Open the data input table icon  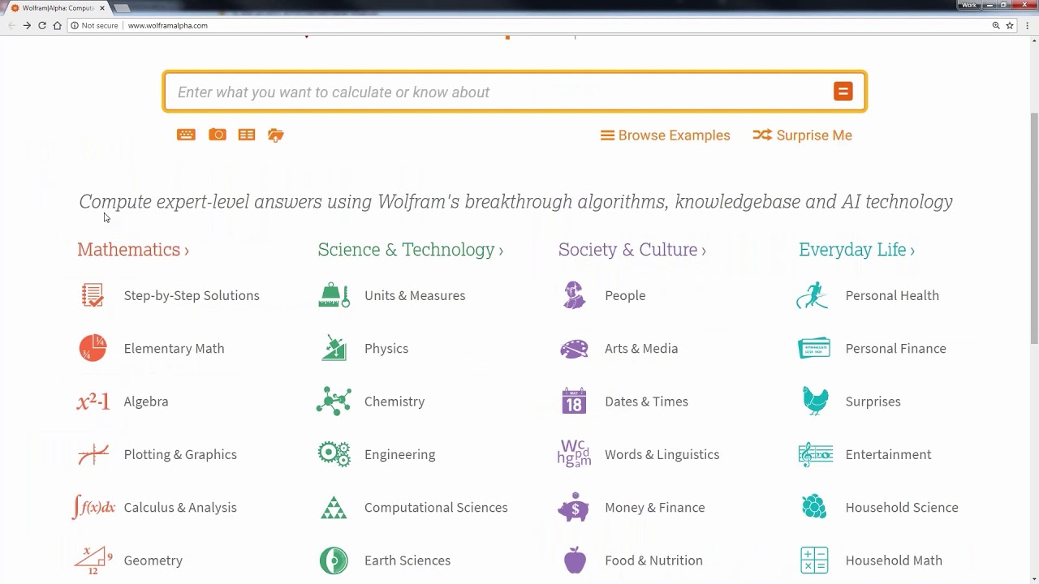(247, 135)
